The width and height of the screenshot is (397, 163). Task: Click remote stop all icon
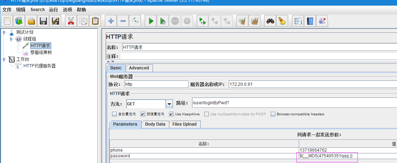pyautogui.click(x=215, y=21)
